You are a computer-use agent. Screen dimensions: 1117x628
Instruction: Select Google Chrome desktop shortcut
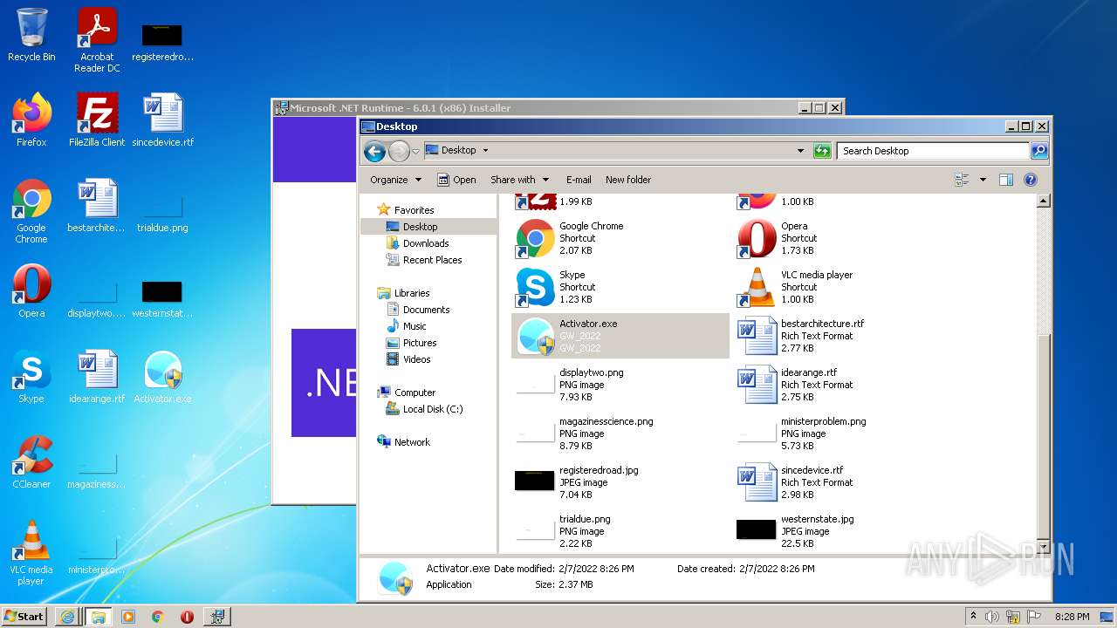pos(31,211)
